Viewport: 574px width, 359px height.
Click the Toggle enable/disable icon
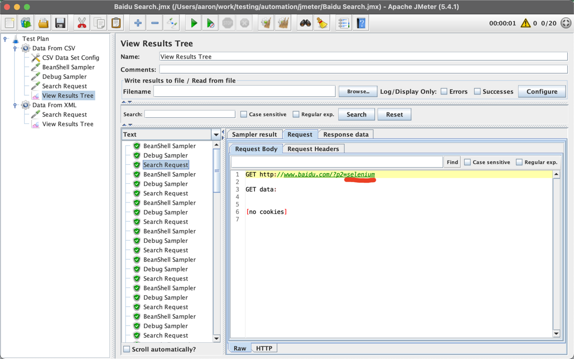[x=171, y=23]
